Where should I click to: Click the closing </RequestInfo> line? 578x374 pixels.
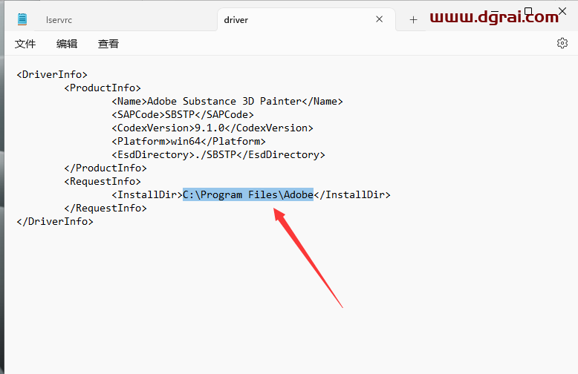[x=105, y=208]
